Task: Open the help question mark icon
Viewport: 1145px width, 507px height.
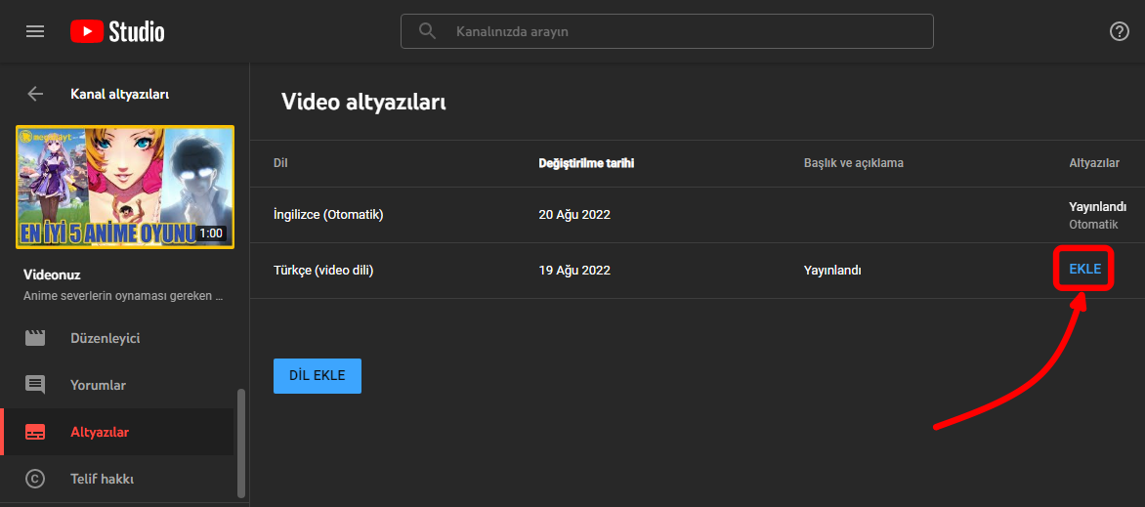Action: tap(1120, 31)
